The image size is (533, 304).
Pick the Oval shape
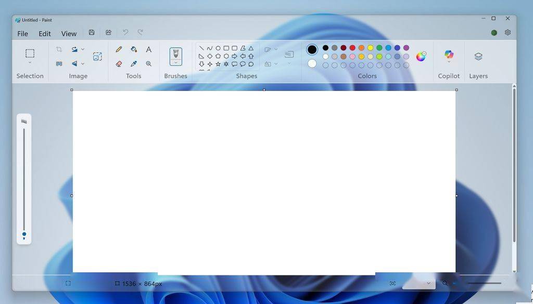click(x=218, y=48)
